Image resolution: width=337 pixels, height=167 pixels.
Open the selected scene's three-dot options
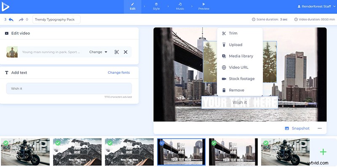[199, 145]
